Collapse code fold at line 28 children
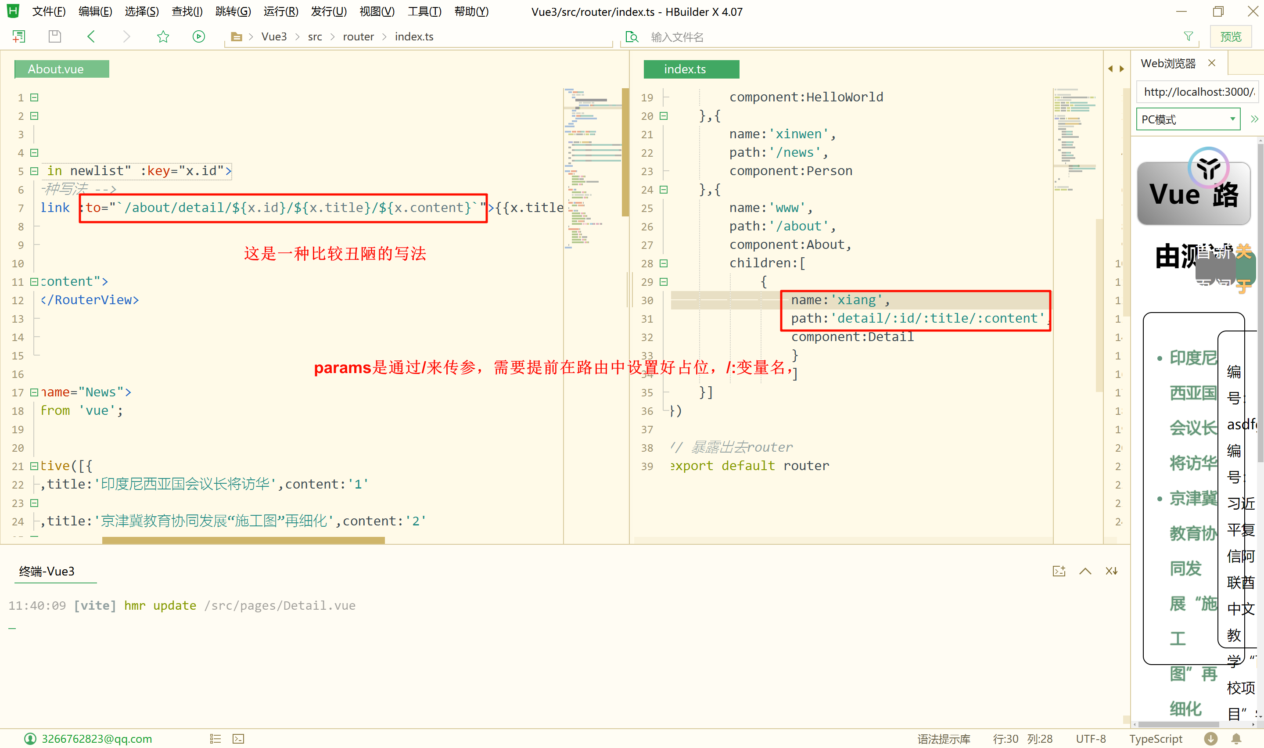The width and height of the screenshot is (1264, 748). [664, 263]
